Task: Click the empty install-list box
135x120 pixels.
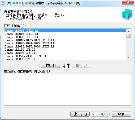Action: 67,90
